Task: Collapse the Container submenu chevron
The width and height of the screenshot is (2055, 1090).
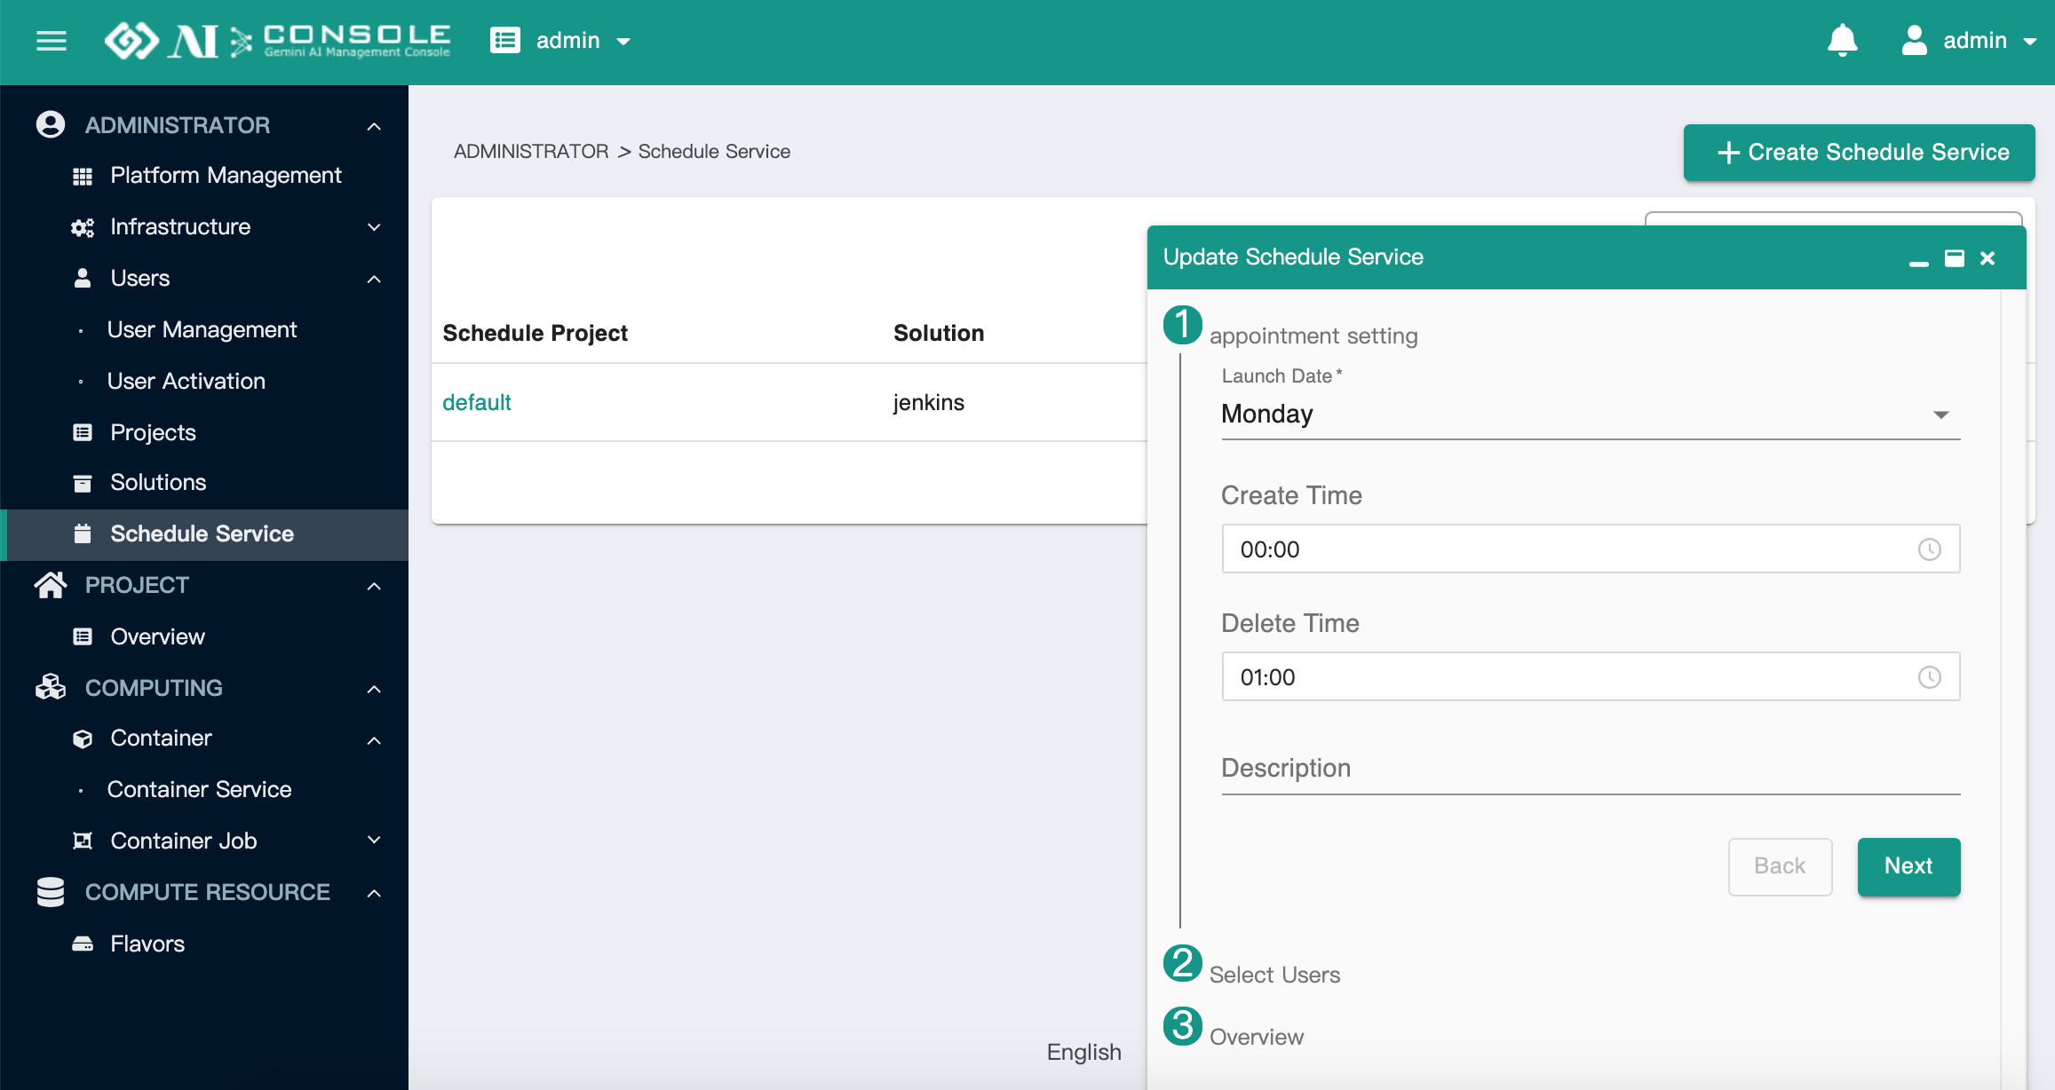Action: coord(374,740)
